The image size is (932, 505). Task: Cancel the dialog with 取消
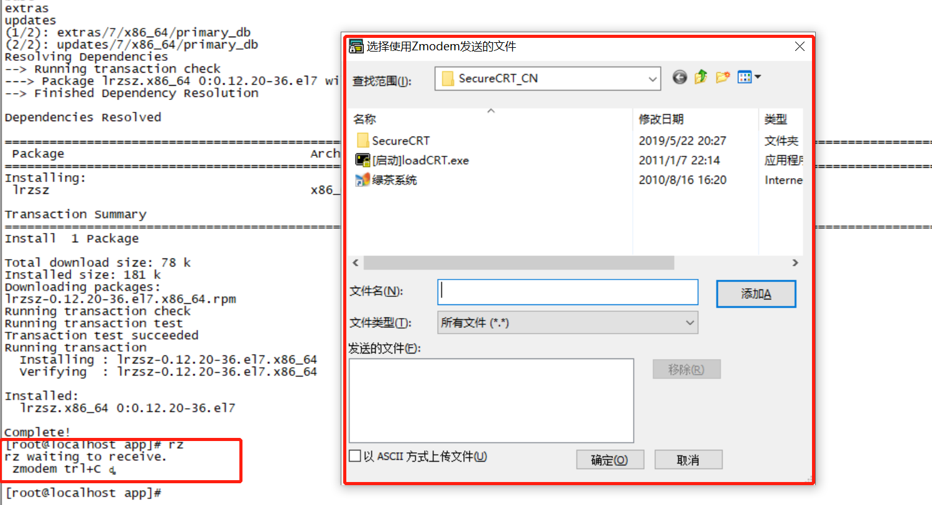(x=688, y=460)
